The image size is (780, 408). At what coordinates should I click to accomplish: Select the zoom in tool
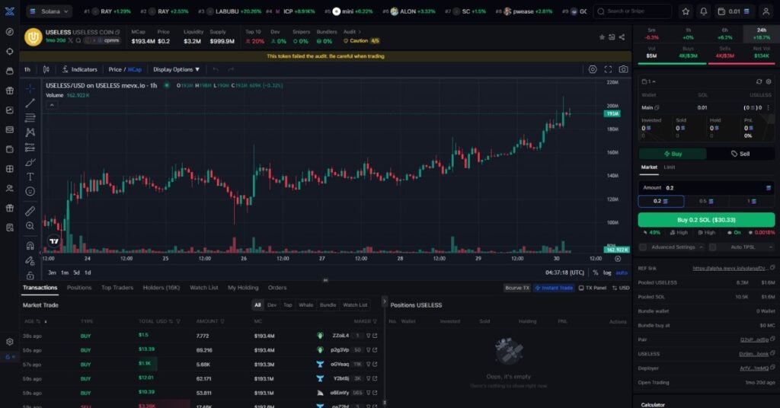tap(30, 226)
